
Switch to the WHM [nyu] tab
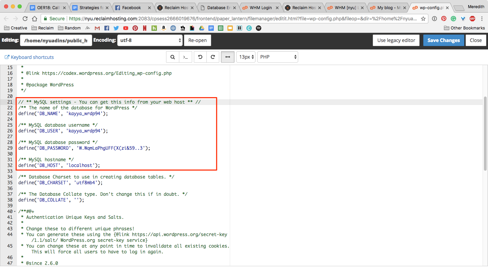[x=345, y=7]
